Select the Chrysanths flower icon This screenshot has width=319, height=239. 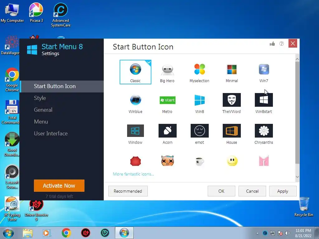click(264, 134)
